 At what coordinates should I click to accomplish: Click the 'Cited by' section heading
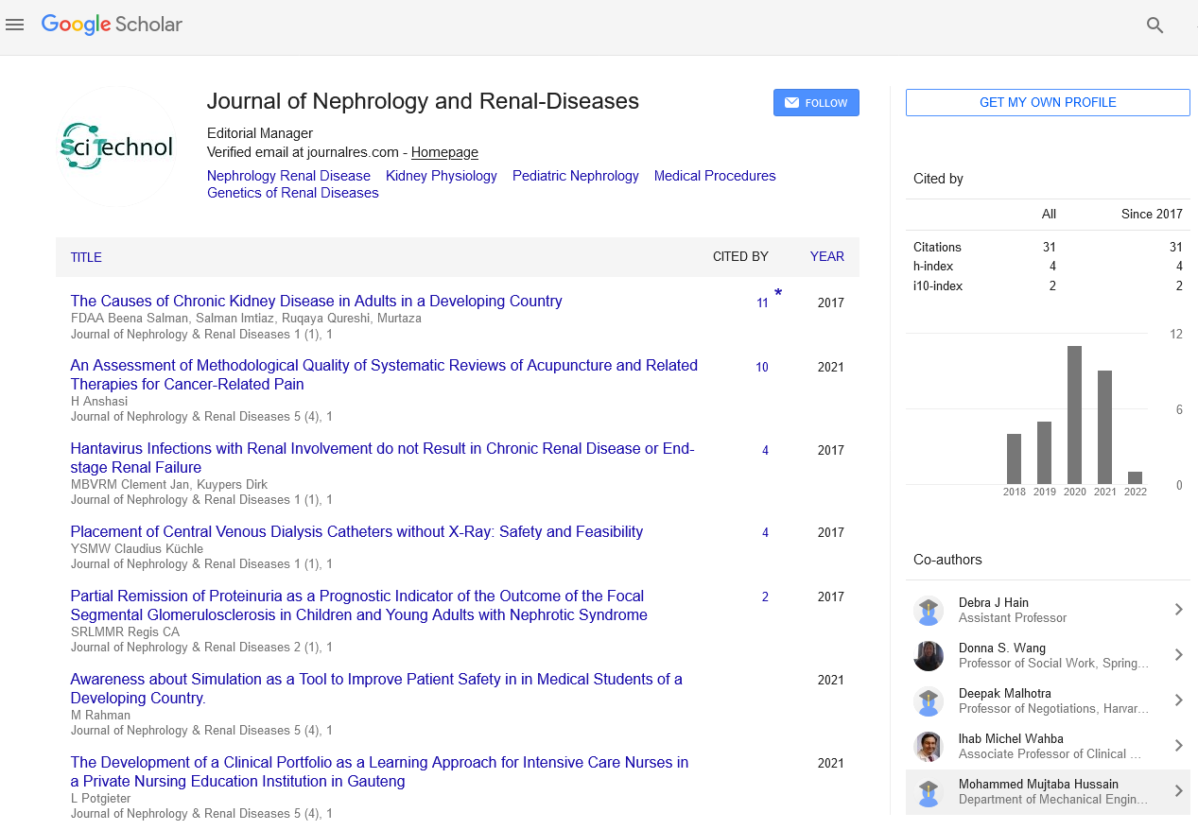pos(938,179)
